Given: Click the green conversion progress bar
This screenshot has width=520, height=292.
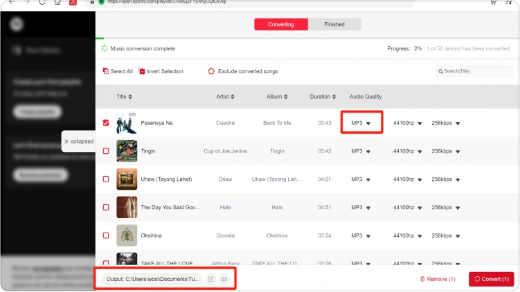Looking at the screenshot, I should tap(100, 39).
